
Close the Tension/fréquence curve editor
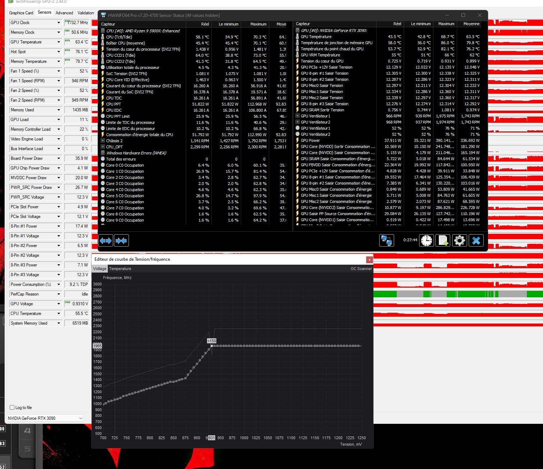(369, 259)
